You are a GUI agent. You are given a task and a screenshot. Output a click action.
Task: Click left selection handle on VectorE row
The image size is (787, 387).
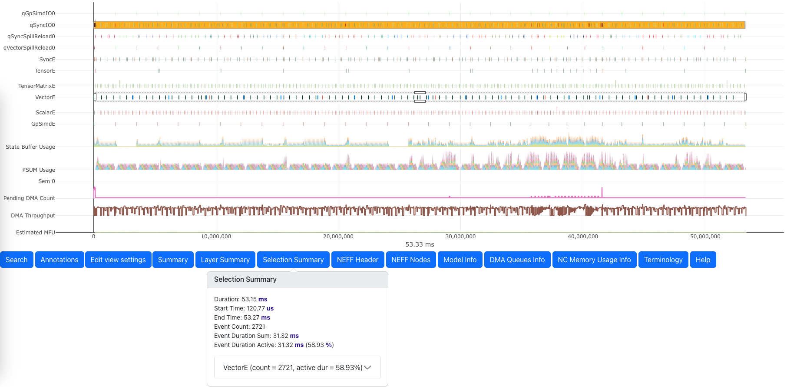tap(95, 97)
